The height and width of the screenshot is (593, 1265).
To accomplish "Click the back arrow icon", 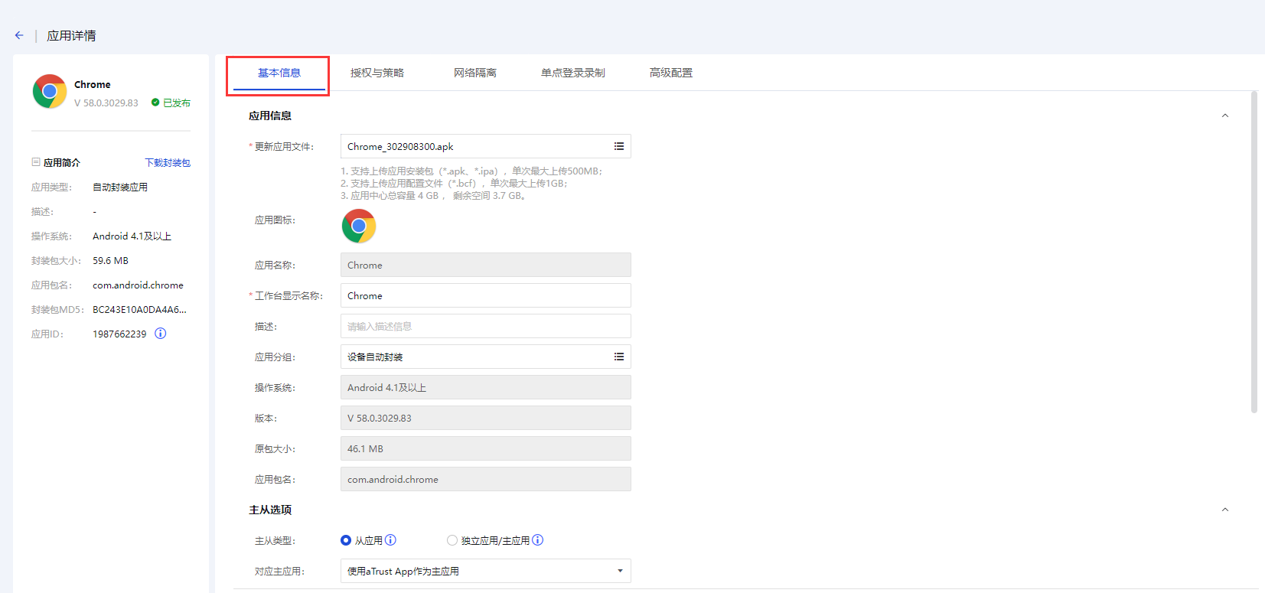I will tap(19, 35).
